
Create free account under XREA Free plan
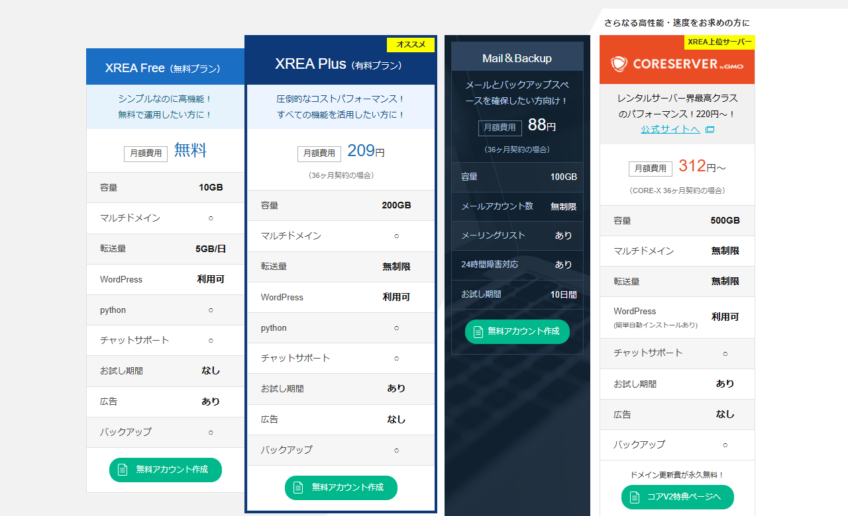tap(165, 470)
